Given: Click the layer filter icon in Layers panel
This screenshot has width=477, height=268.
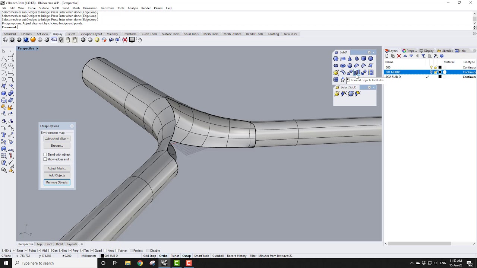Looking at the screenshot, I should pos(423,56).
